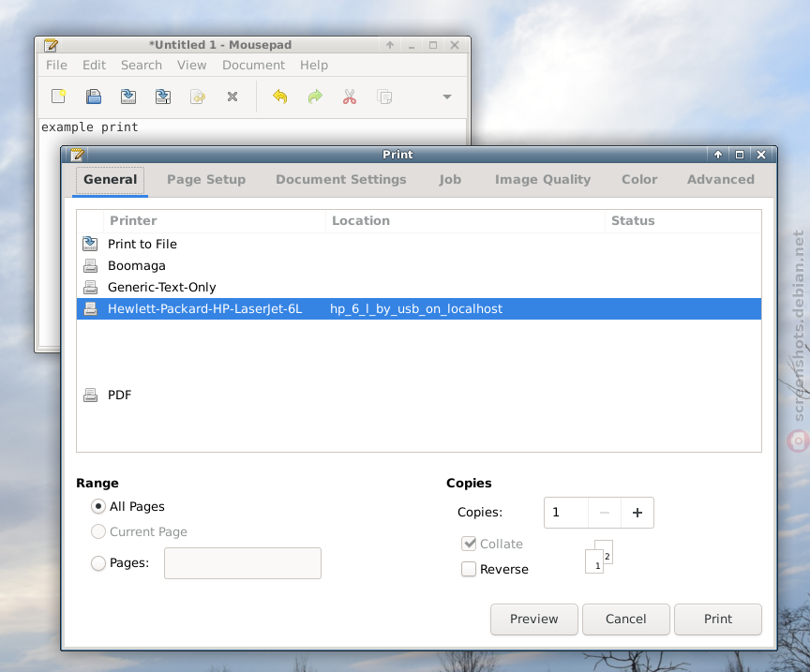The width and height of the screenshot is (810, 672).
Task: Select the Print to File row
Action: pyautogui.click(x=419, y=244)
